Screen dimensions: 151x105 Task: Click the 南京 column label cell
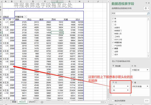click(x=45, y=19)
